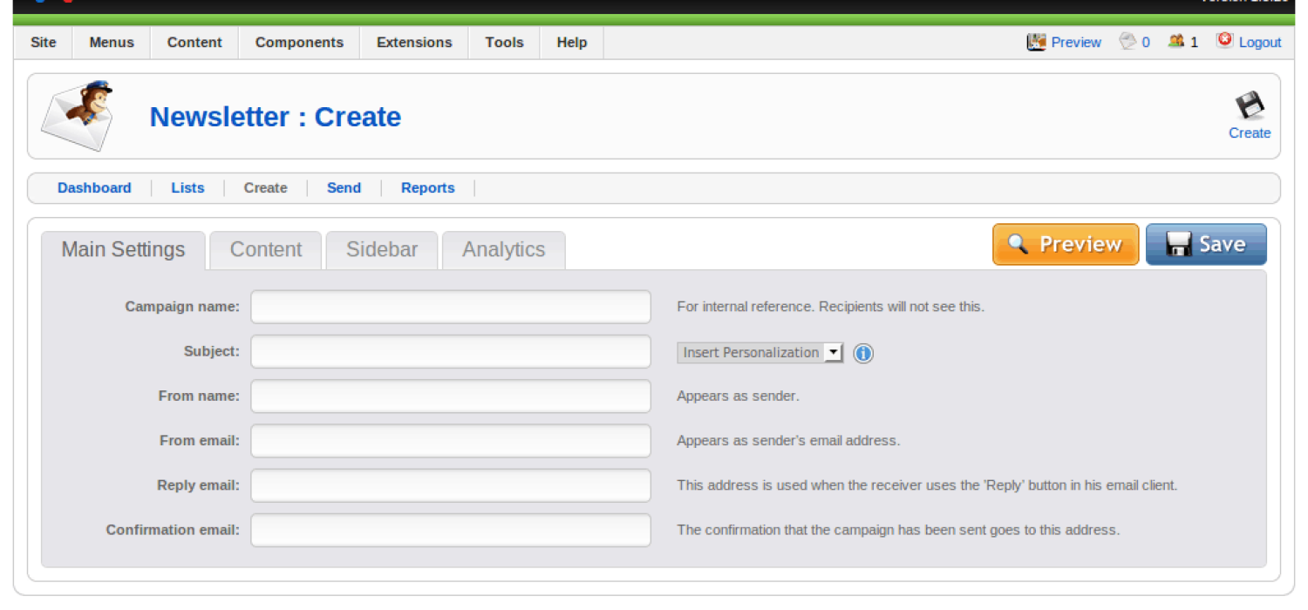Viewport: 1308px width, 610px height.
Task: Navigate to the Send page
Action: point(344,187)
